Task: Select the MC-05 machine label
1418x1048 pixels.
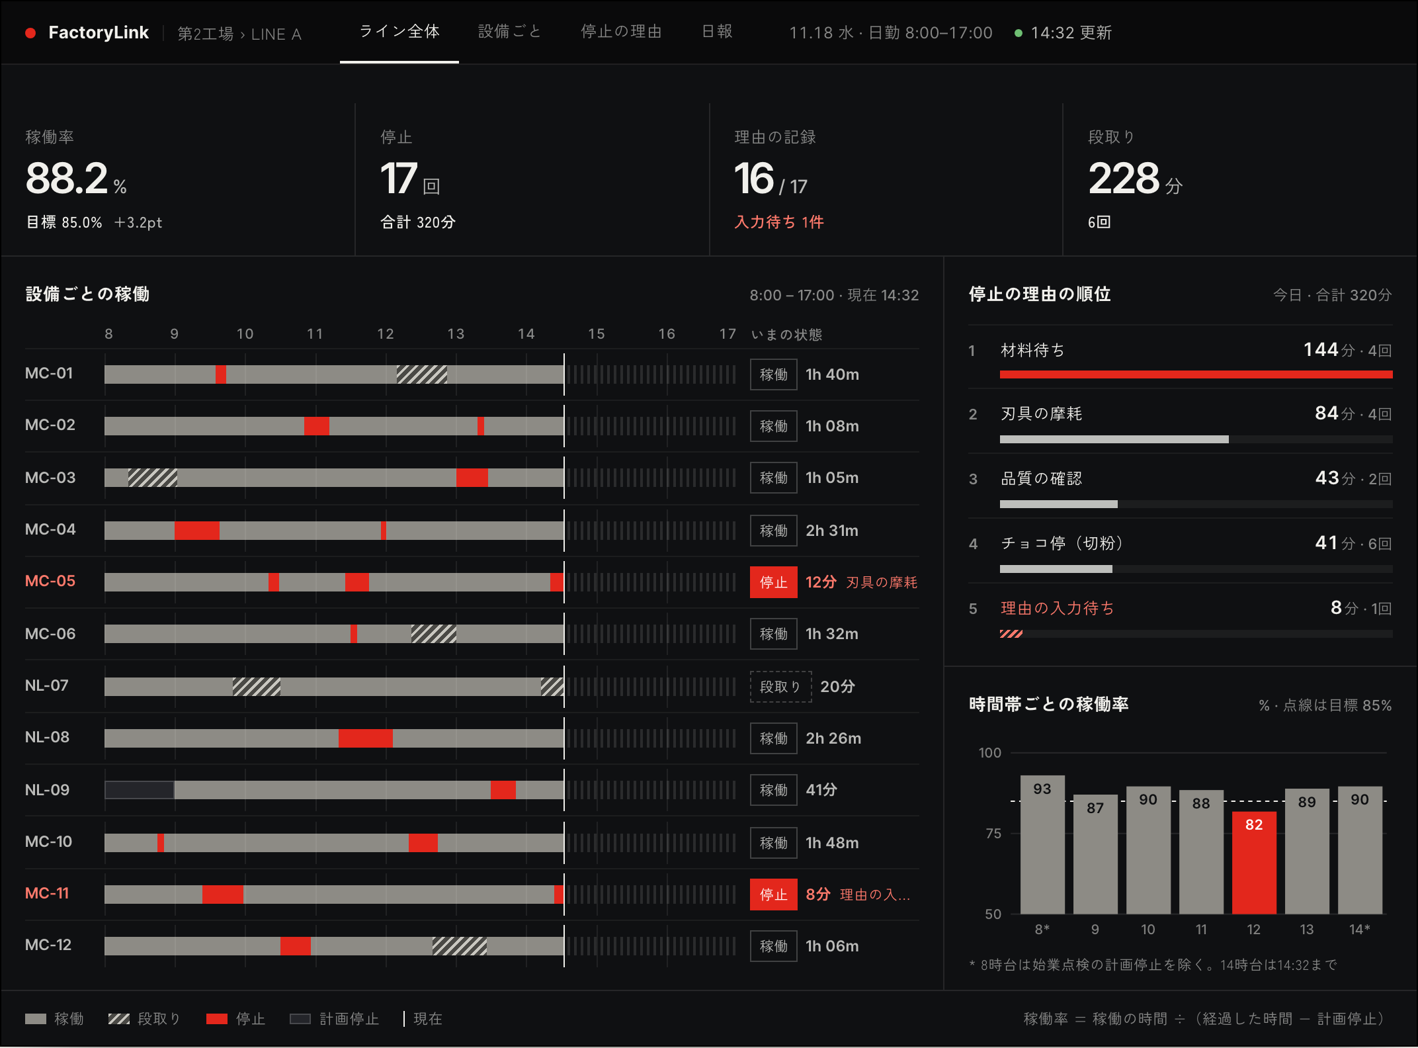Action: [x=50, y=581]
